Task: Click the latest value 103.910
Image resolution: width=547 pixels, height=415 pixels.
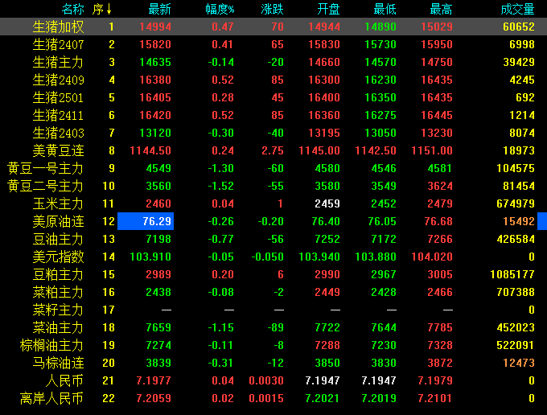Action: [150, 257]
